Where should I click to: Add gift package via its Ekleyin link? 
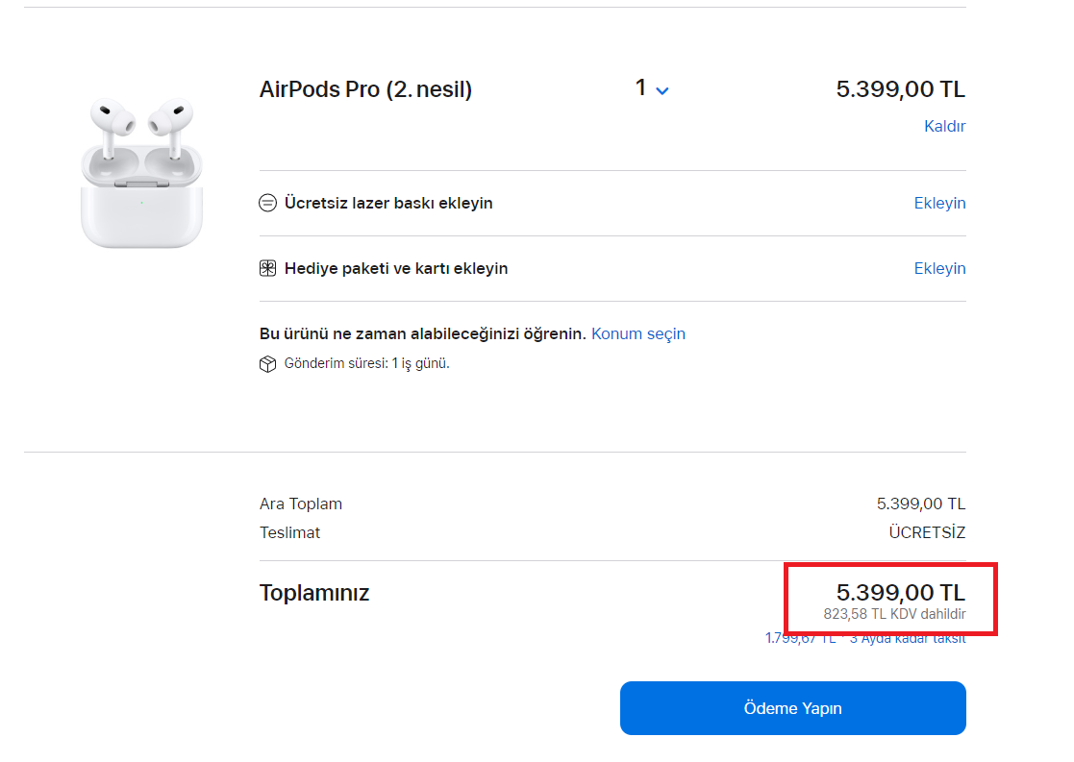(x=939, y=269)
